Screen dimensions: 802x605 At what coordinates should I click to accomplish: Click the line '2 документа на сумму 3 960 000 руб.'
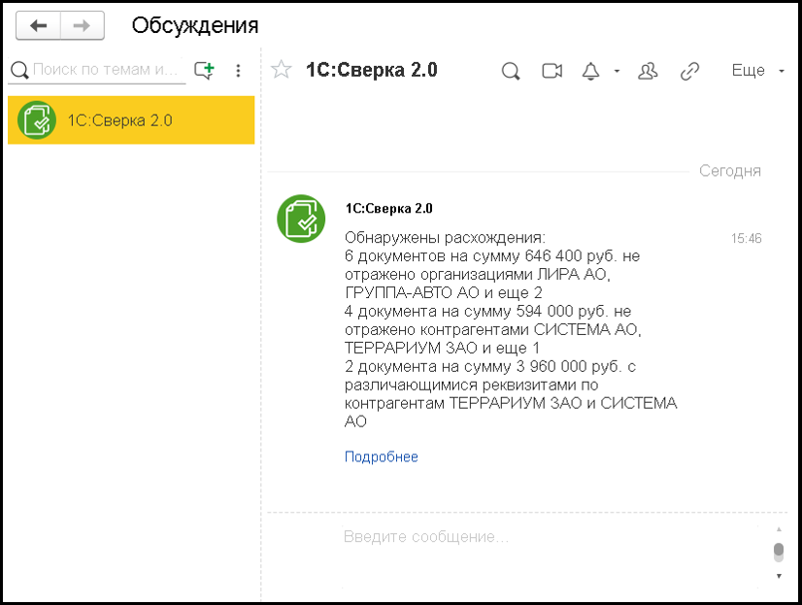tap(483, 366)
